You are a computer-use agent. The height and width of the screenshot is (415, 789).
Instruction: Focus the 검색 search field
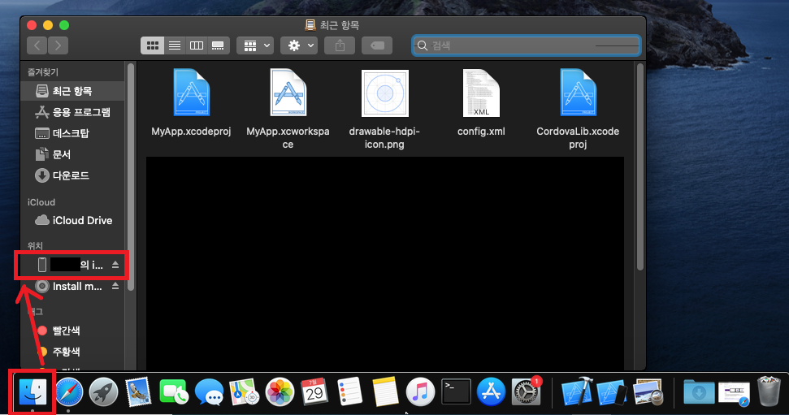click(526, 45)
